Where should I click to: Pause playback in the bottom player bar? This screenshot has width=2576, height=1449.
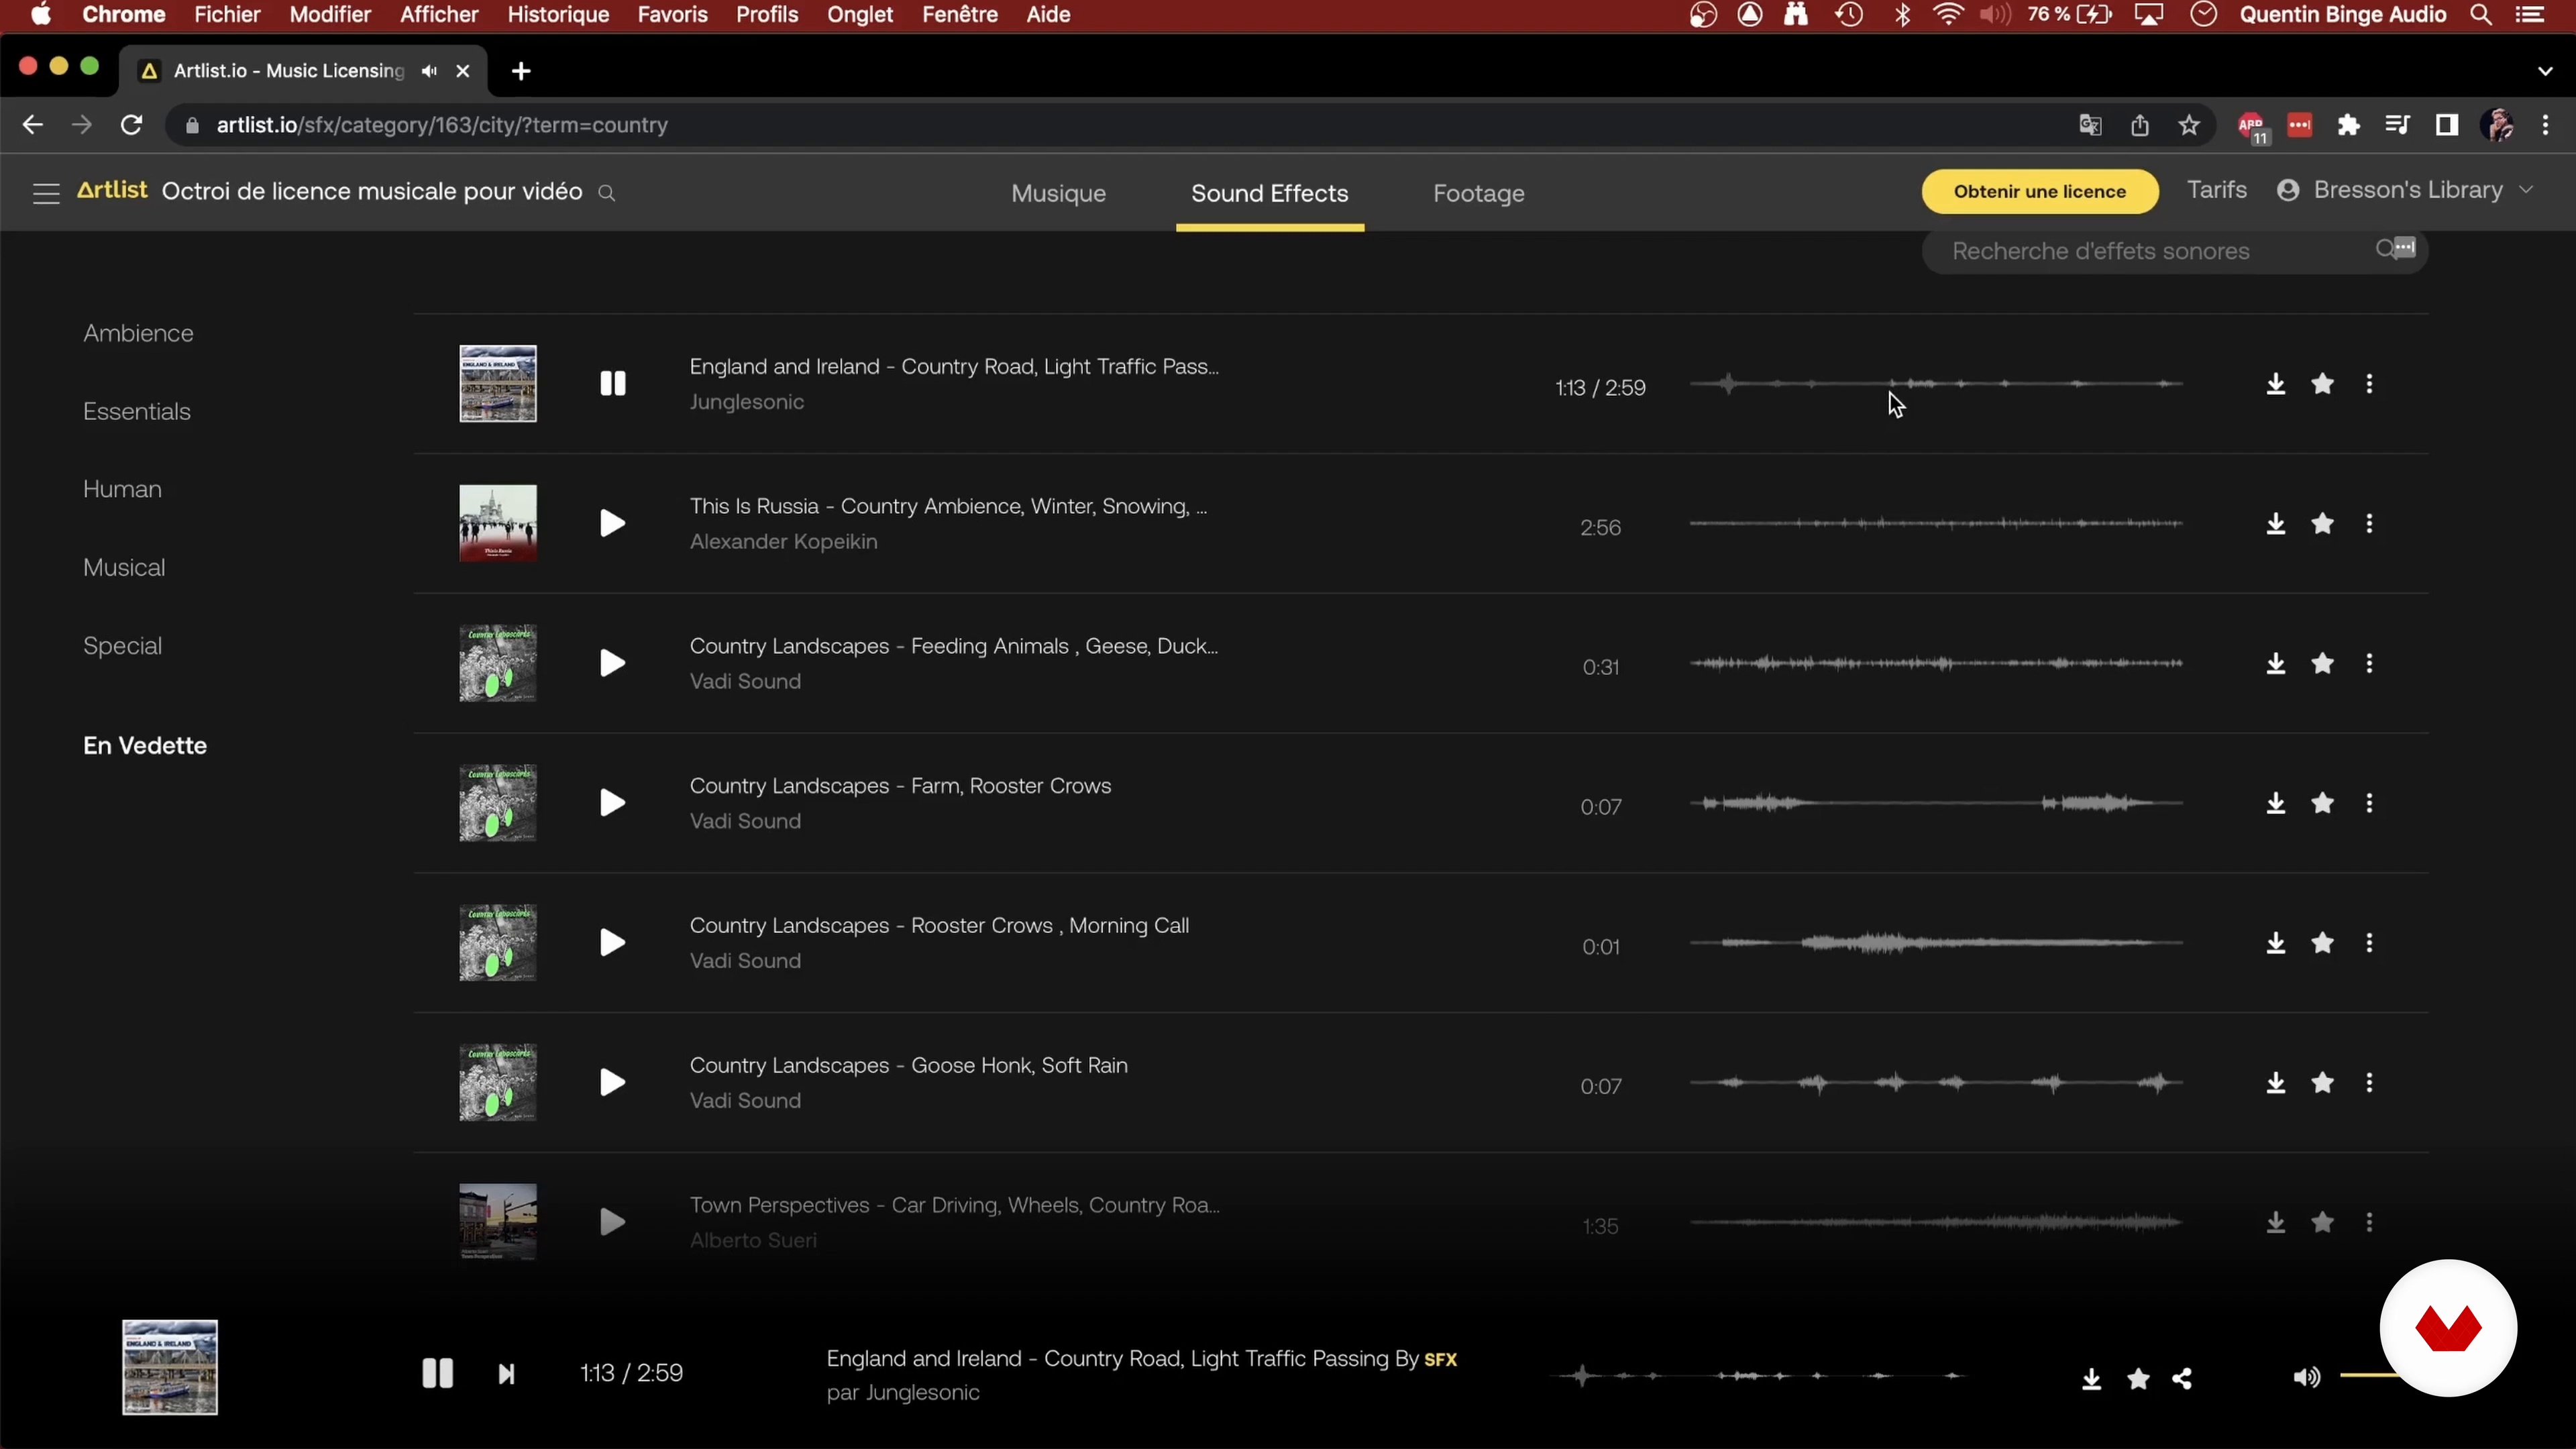[x=437, y=1374]
